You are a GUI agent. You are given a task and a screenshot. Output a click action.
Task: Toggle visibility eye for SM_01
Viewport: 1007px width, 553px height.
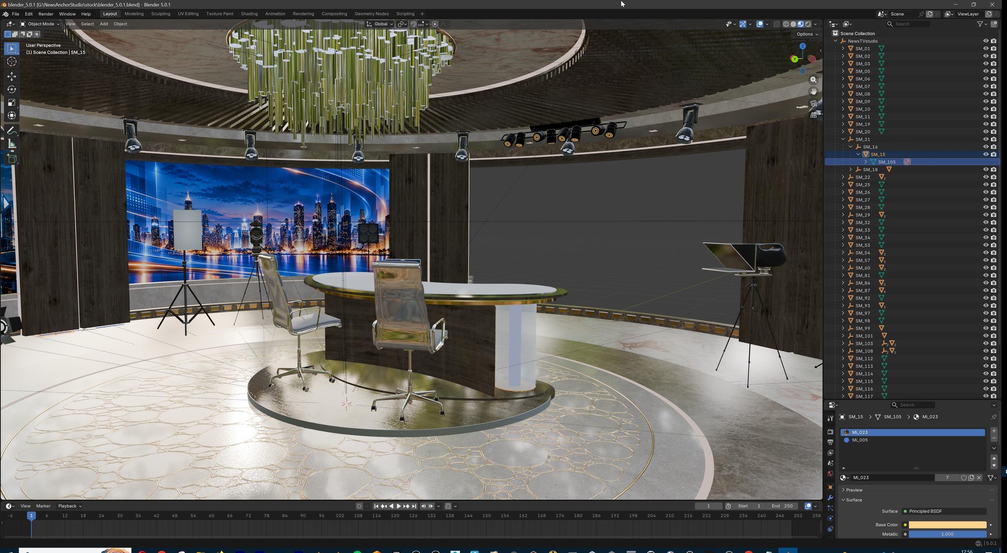point(985,49)
